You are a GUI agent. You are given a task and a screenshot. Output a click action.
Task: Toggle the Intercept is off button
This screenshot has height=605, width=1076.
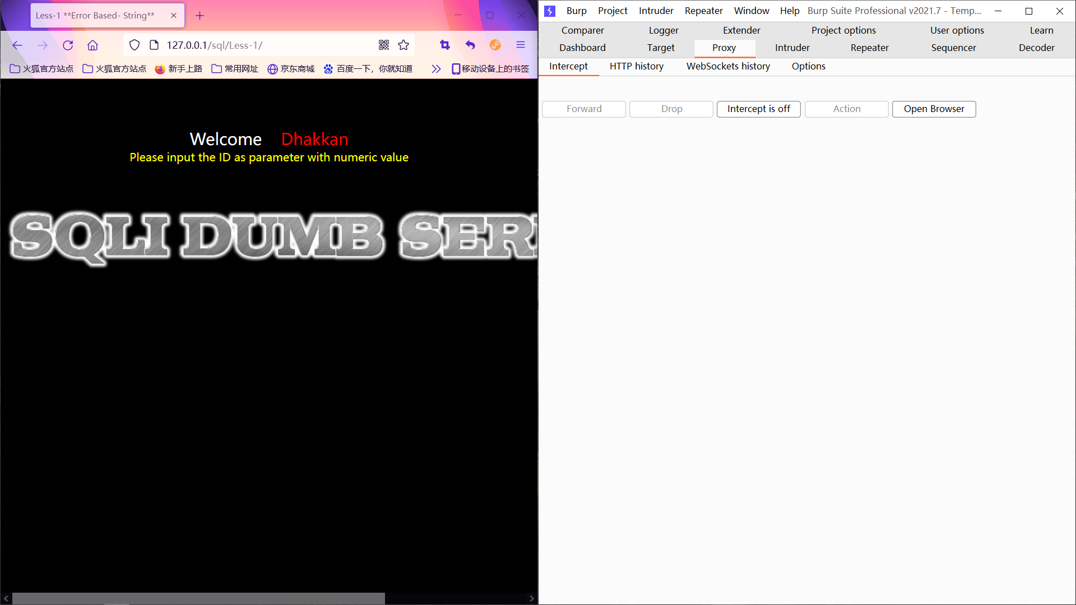[x=758, y=109]
